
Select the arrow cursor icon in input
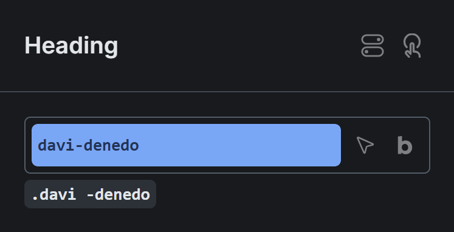365,145
